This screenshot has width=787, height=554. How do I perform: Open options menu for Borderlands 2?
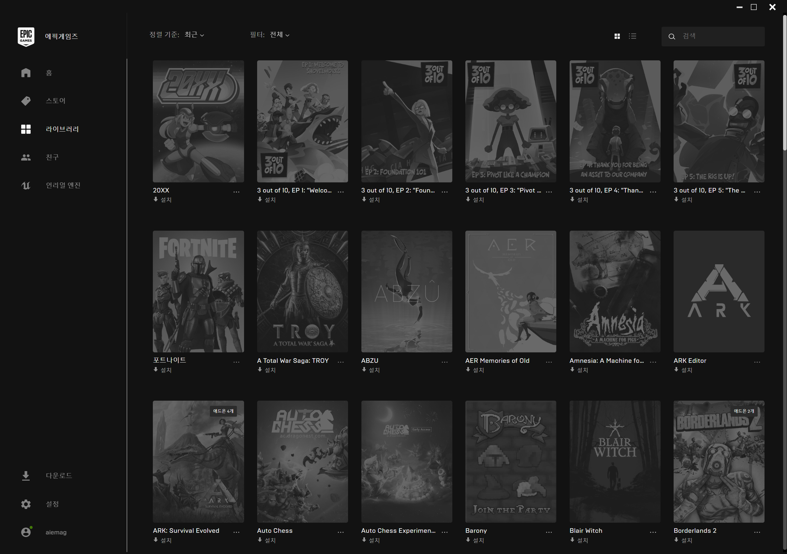click(x=757, y=532)
